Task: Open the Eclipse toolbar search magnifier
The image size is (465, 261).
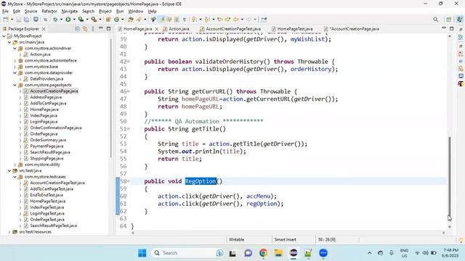Action: 435,20
